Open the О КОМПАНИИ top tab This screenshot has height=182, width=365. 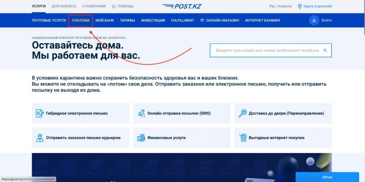94,6
